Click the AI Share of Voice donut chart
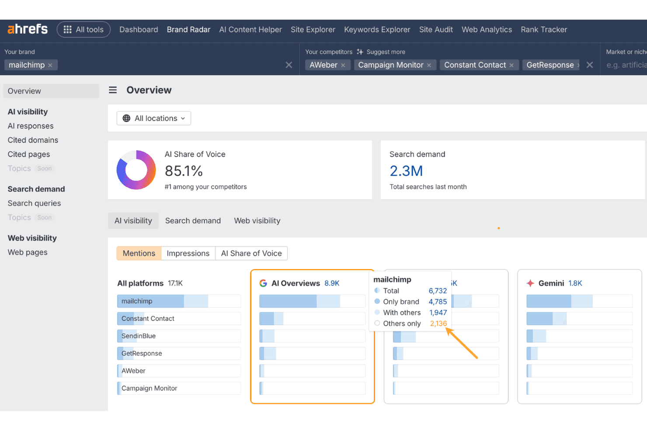The height and width of the screenshot is (431, 647). pyautogui.click(x=136, y=170)
